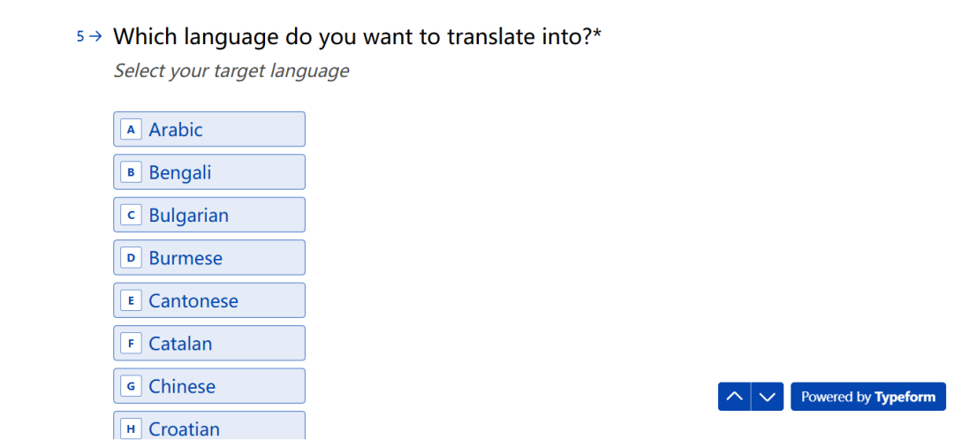954x440 pixels.
Task: Click the letter F key hint badge
Action: pos(131,344)
